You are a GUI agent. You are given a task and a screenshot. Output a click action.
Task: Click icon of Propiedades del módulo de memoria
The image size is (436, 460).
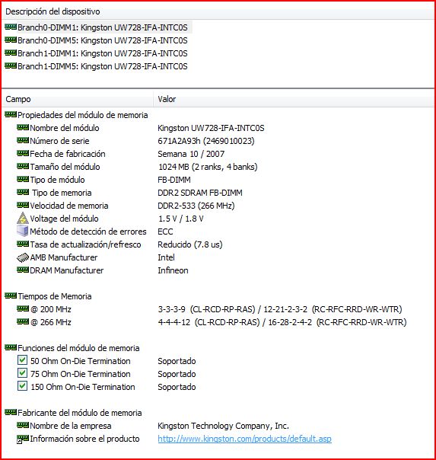pyautogui.click(x=11, y=114)
